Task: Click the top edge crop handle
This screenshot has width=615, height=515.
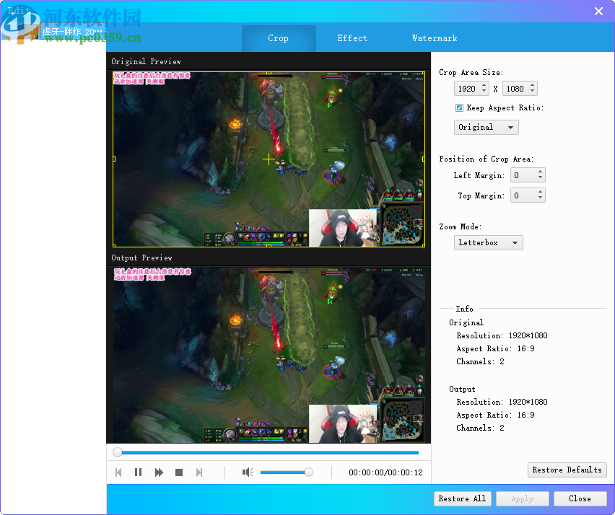Action: pos(269,73)
